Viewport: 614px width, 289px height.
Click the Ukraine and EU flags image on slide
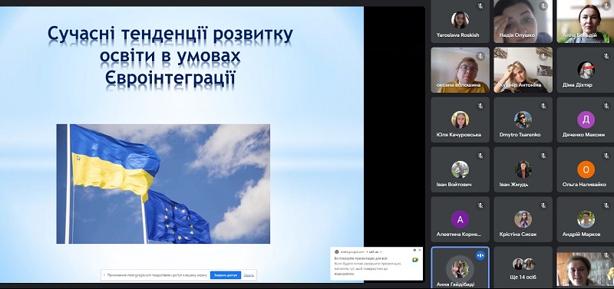(x=163, y=184)
